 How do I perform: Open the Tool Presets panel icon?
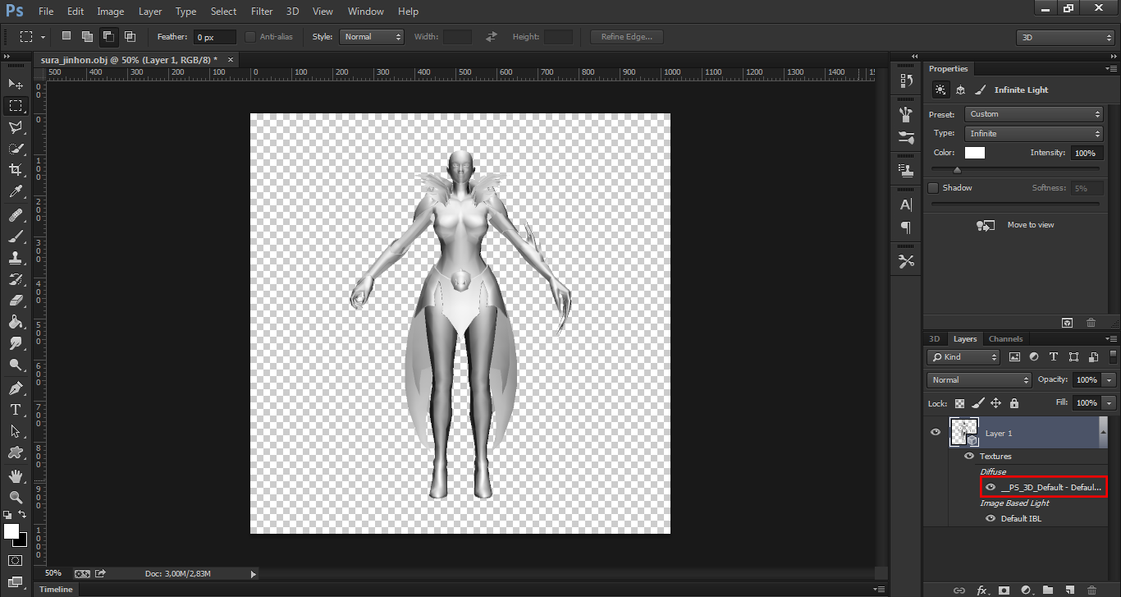click(x=906, y=261)
